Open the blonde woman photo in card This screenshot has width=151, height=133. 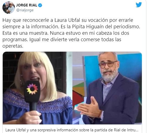37,88
